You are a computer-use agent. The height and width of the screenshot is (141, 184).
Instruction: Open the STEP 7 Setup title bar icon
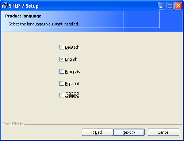pyautogui.click(x=5, y=5)
